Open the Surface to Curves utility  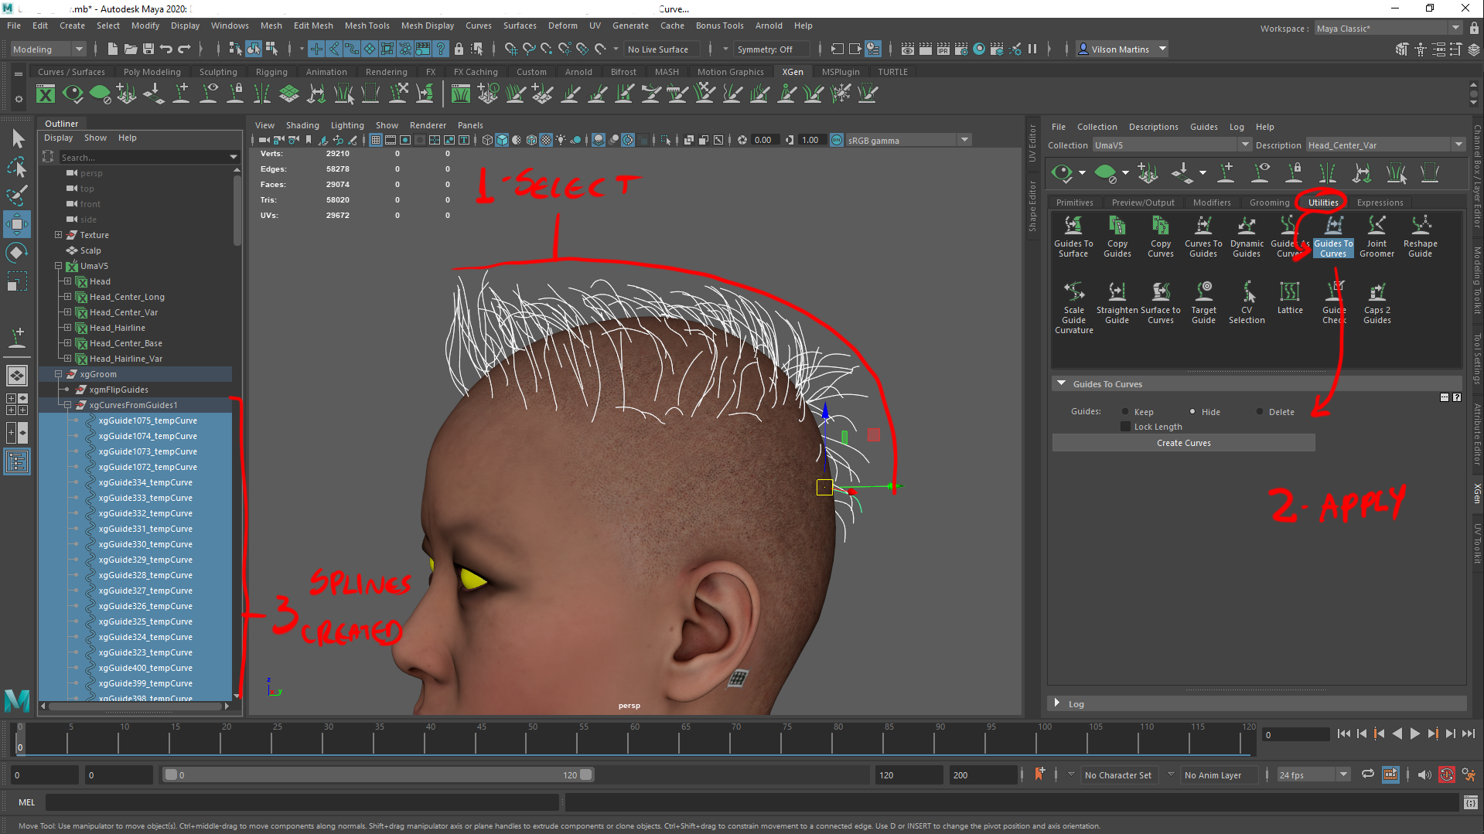click(1160, 302)
